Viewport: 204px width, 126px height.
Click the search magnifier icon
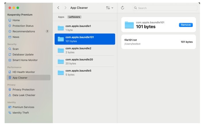pos(136,8)
